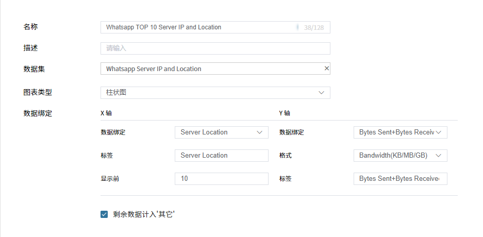Focus the 显示前 input showing 10
The image size is (483, 237).
click(221, 179)
